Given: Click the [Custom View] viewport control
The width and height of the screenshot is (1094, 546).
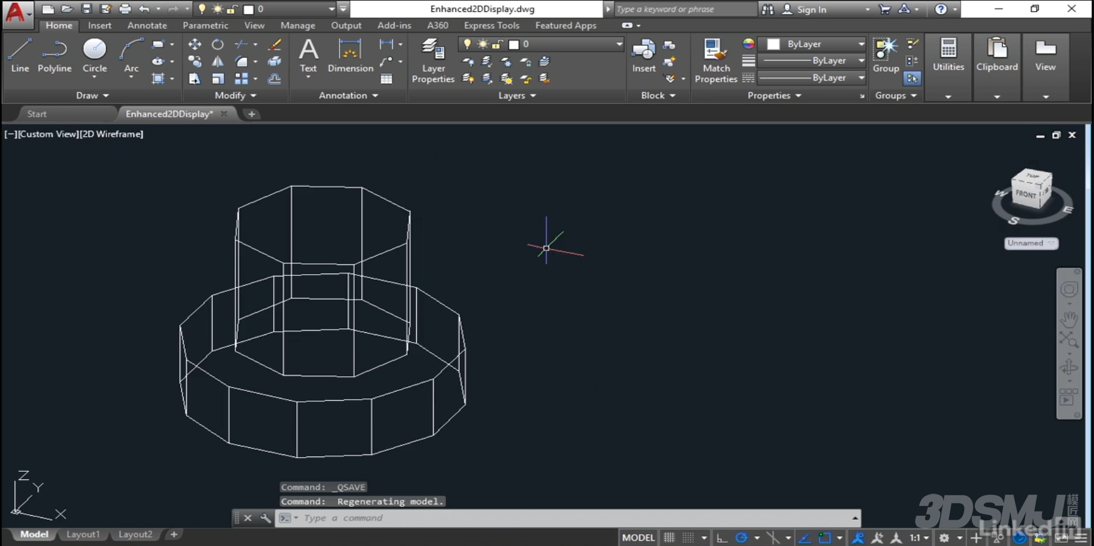Looking at the screenshot, I should 48,134.
